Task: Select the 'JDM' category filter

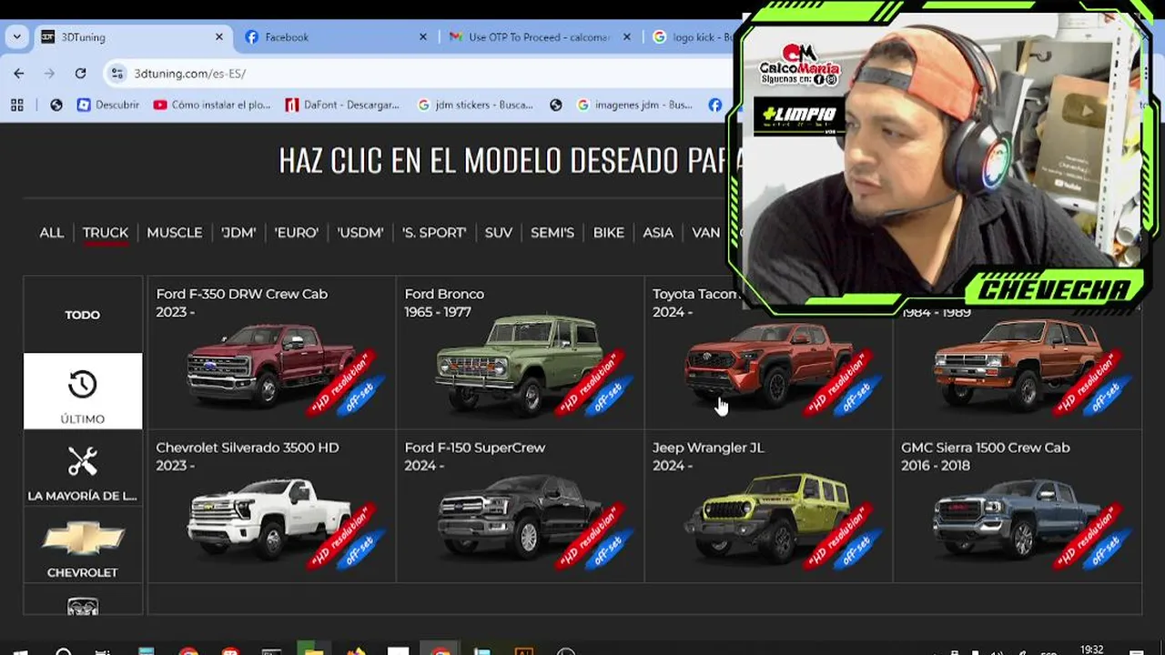Action: [x=238, y=233]
